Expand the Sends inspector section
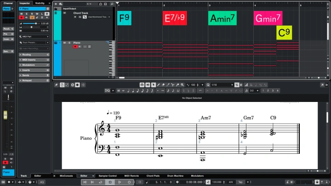The image size is (331, 186). (34, 75)
